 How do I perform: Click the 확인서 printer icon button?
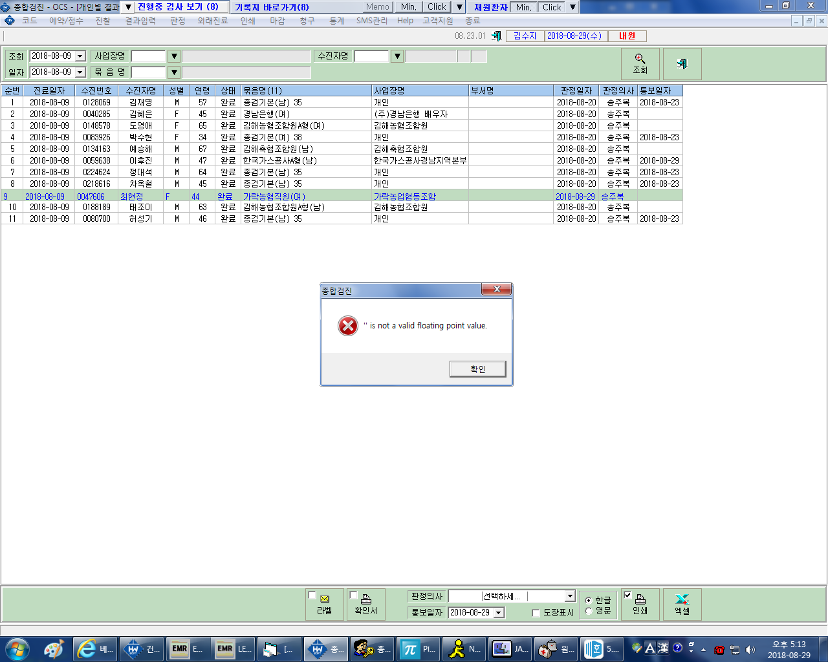click(366, 604)
